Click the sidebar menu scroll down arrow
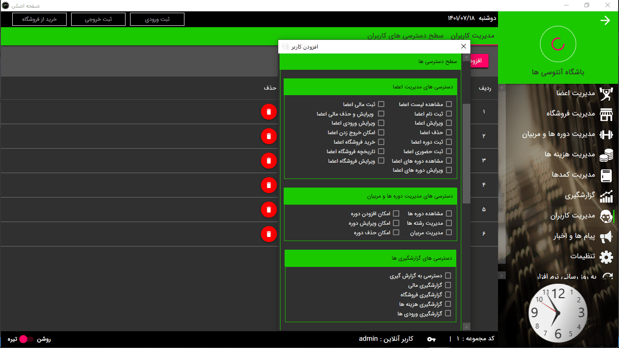This screenshot has height=348, width=619. click(x=502, y=275)
